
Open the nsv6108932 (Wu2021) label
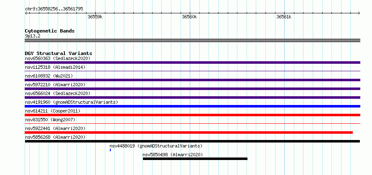click(x=49, y=76)
